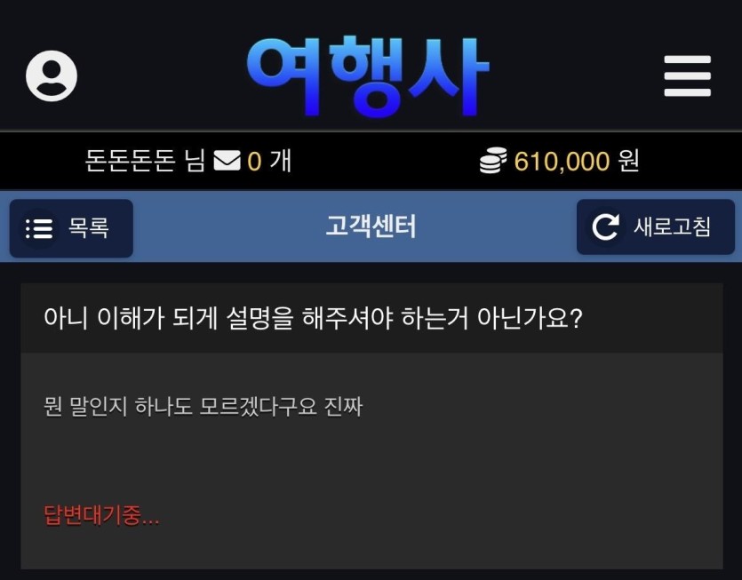Open the user profile avatar icon
742x580 pixels.
[x=52, y=76]
